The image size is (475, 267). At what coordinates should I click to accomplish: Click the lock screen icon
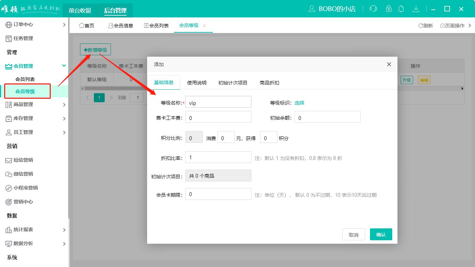coord(389,9)
